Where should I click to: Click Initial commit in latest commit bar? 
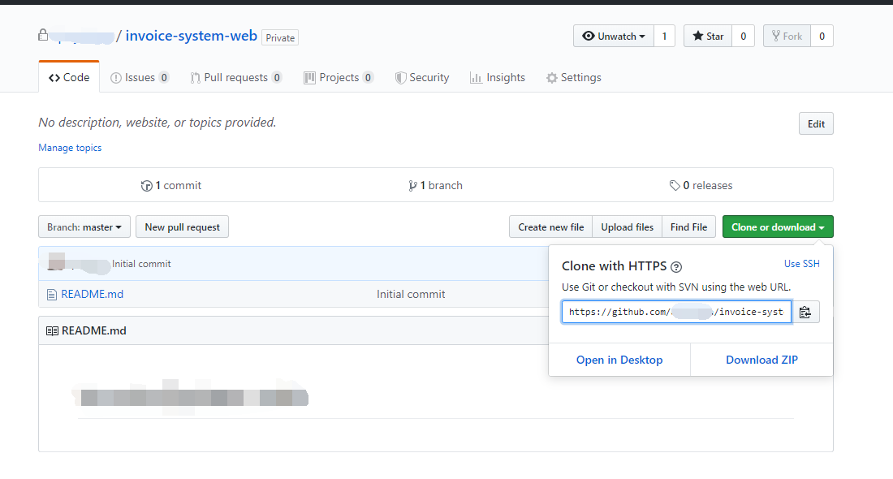(x=141, y=264)
